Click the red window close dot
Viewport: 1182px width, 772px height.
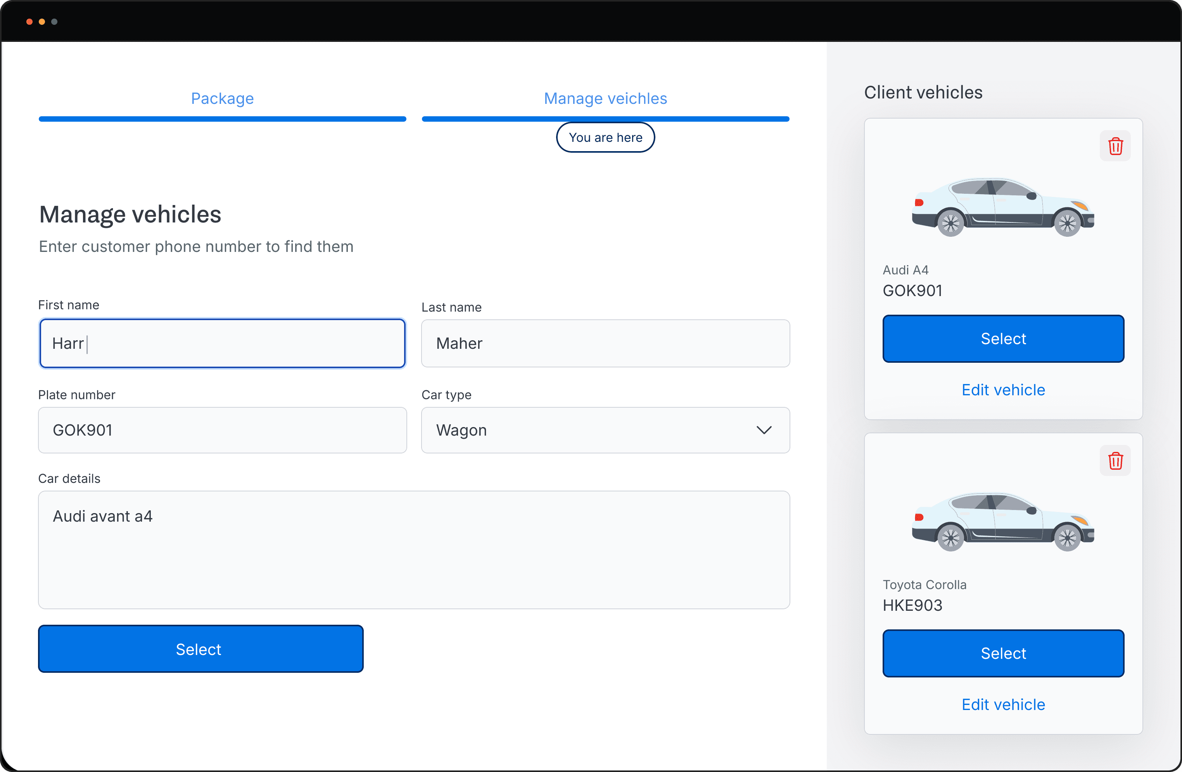coord(29,22)
